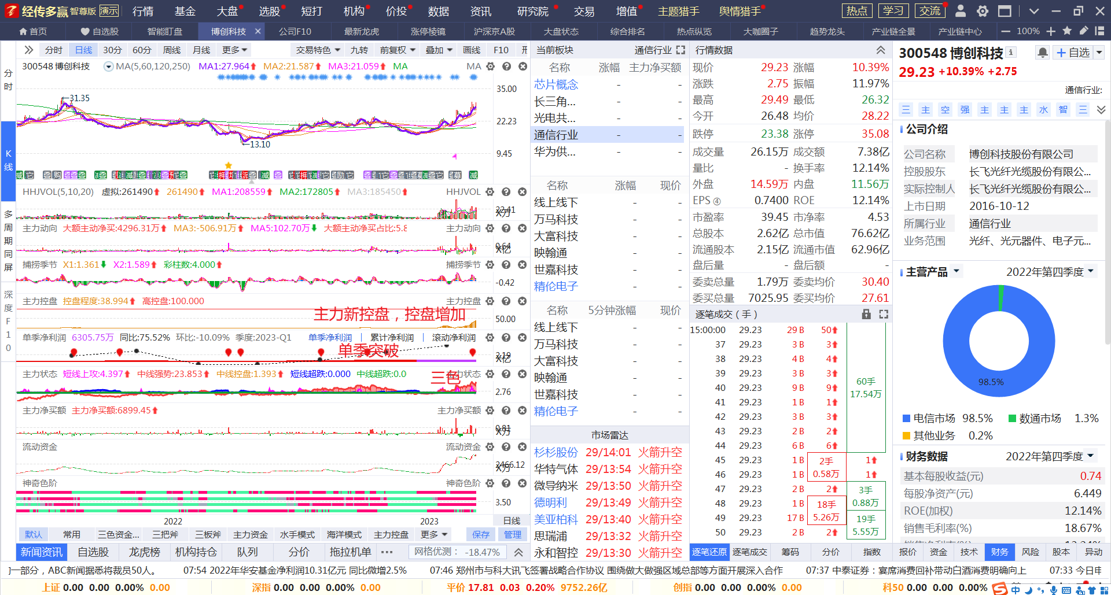Click 管理 template button
The width and height of the screenshot is (1111, 595).
pyautogui.click(x=513, y=534)
